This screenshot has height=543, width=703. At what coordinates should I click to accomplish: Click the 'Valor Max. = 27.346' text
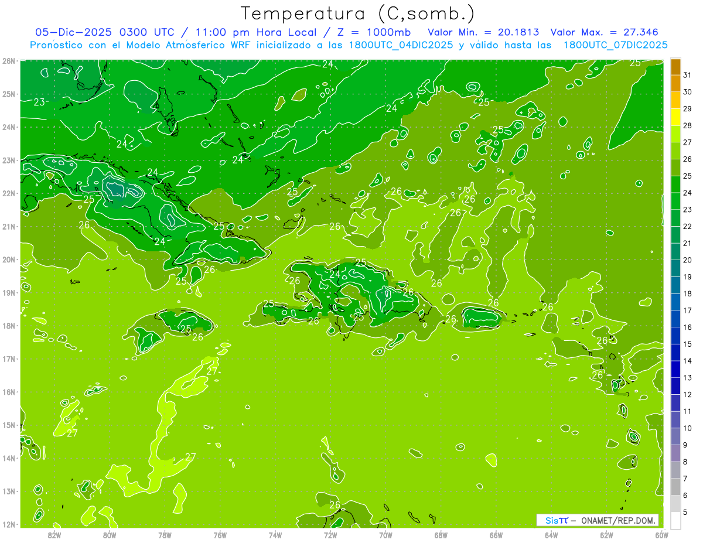605,32
